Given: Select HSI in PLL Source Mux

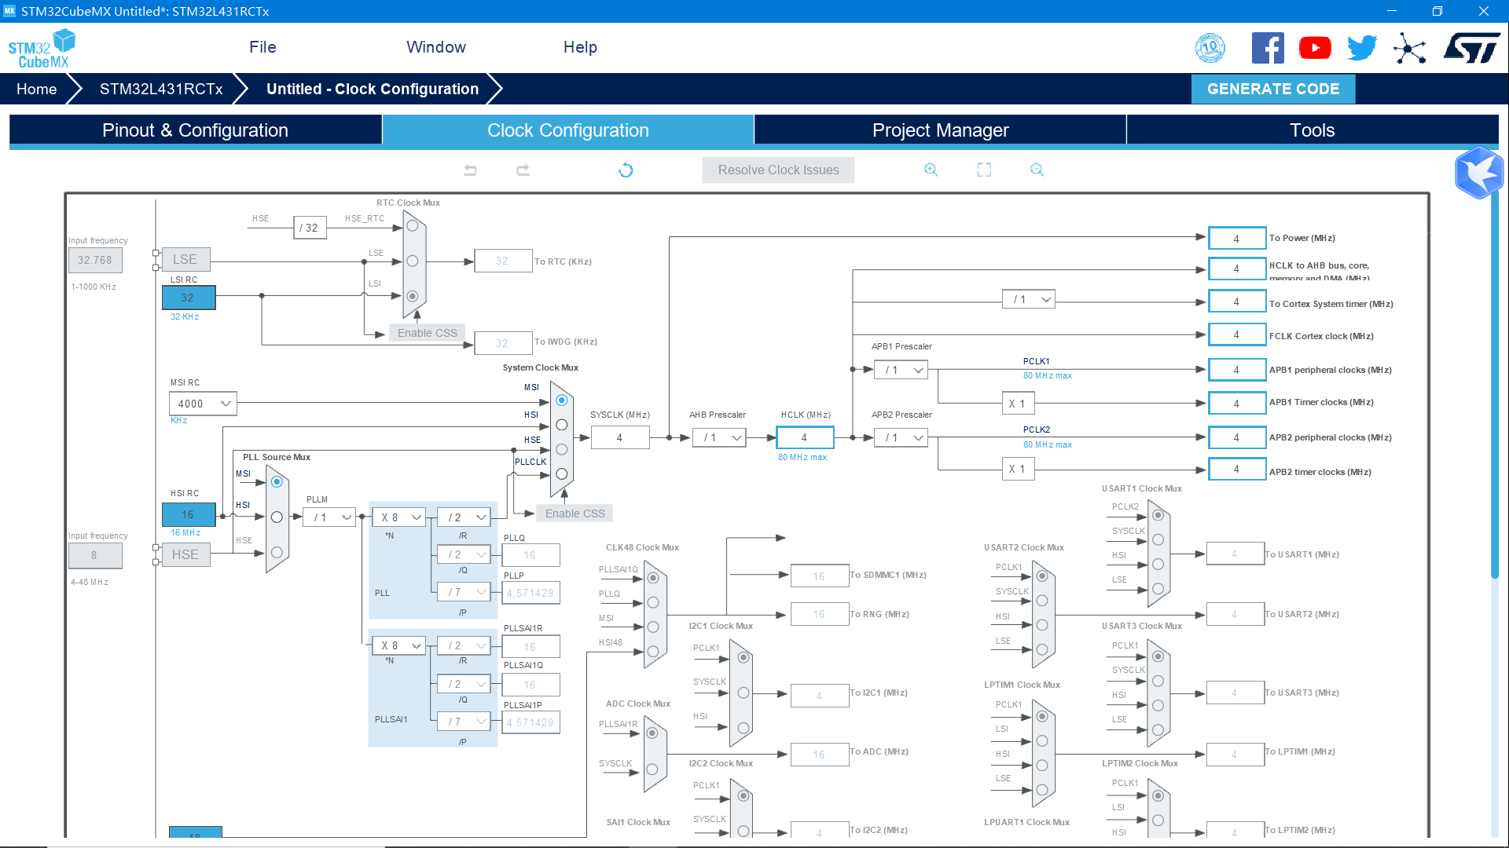Looking at the screenshot, I should pos(277,517).
